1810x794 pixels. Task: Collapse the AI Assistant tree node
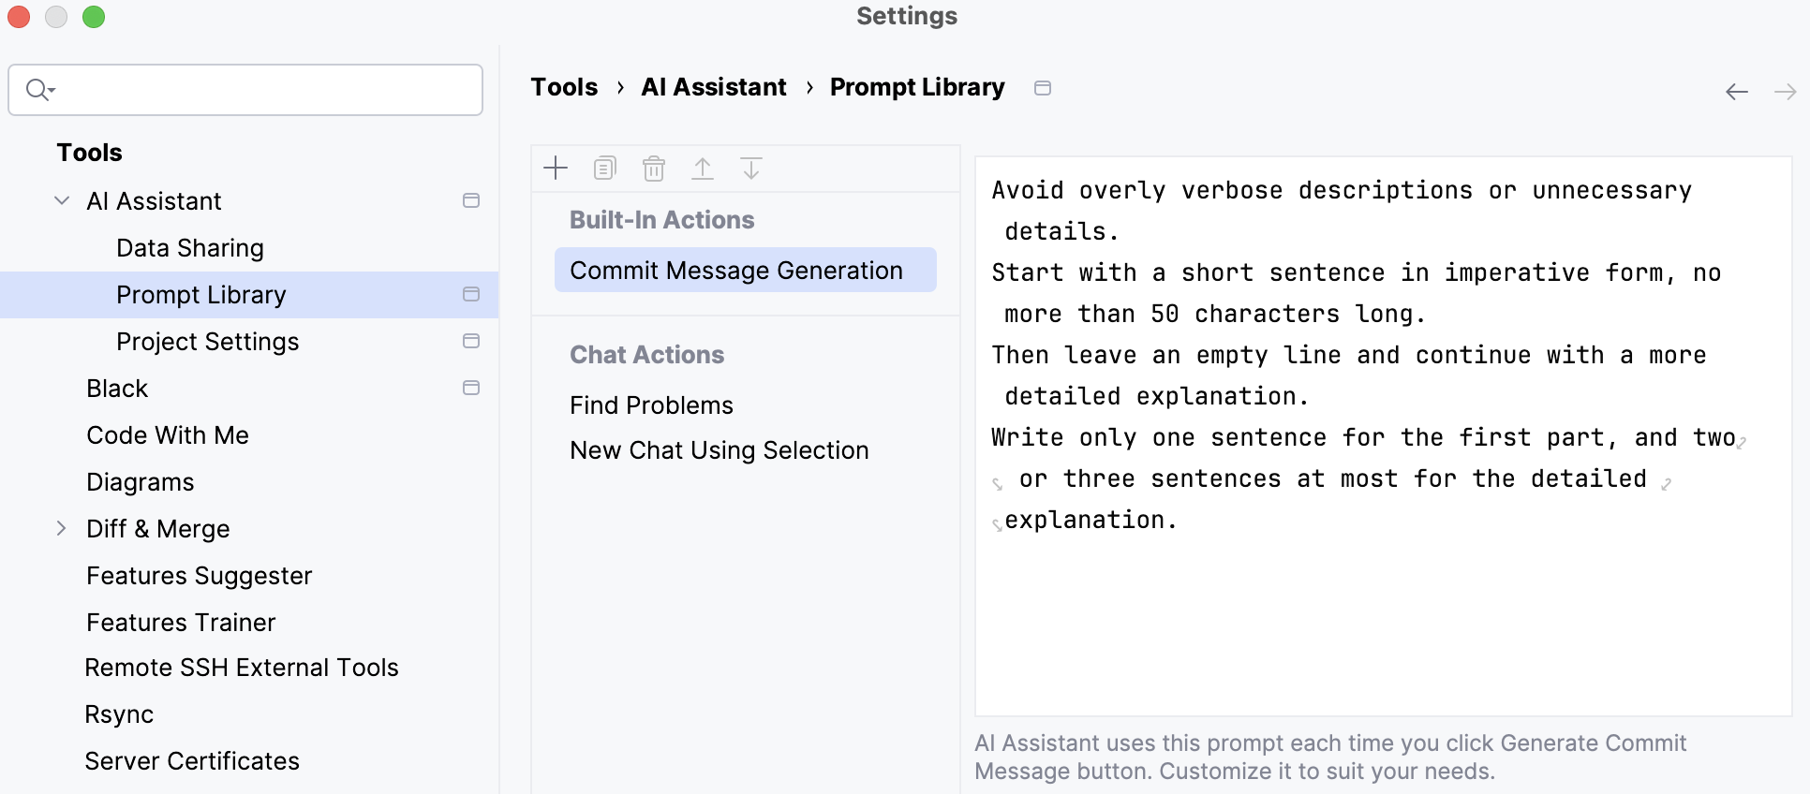point(62,200)
